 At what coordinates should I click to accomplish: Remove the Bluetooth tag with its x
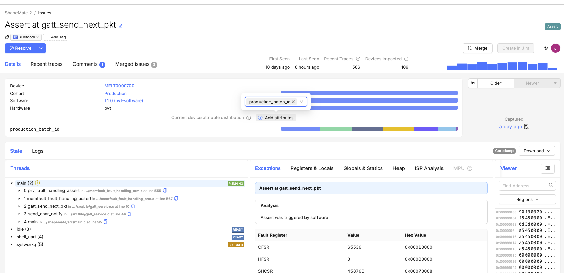(x=38, y=37)
